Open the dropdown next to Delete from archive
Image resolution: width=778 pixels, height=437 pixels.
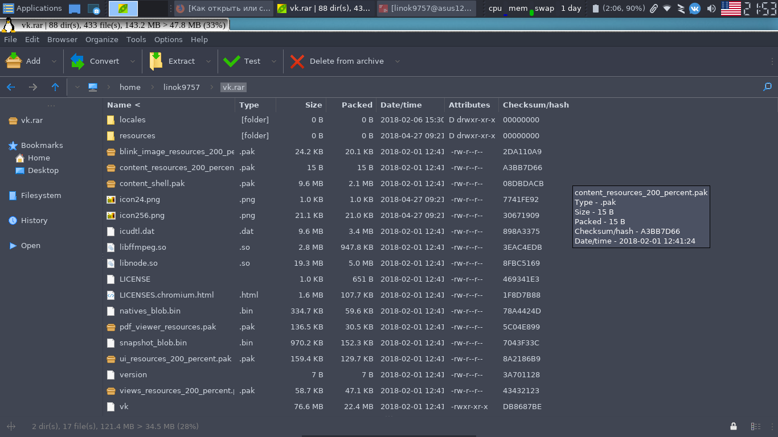[398, 61]
